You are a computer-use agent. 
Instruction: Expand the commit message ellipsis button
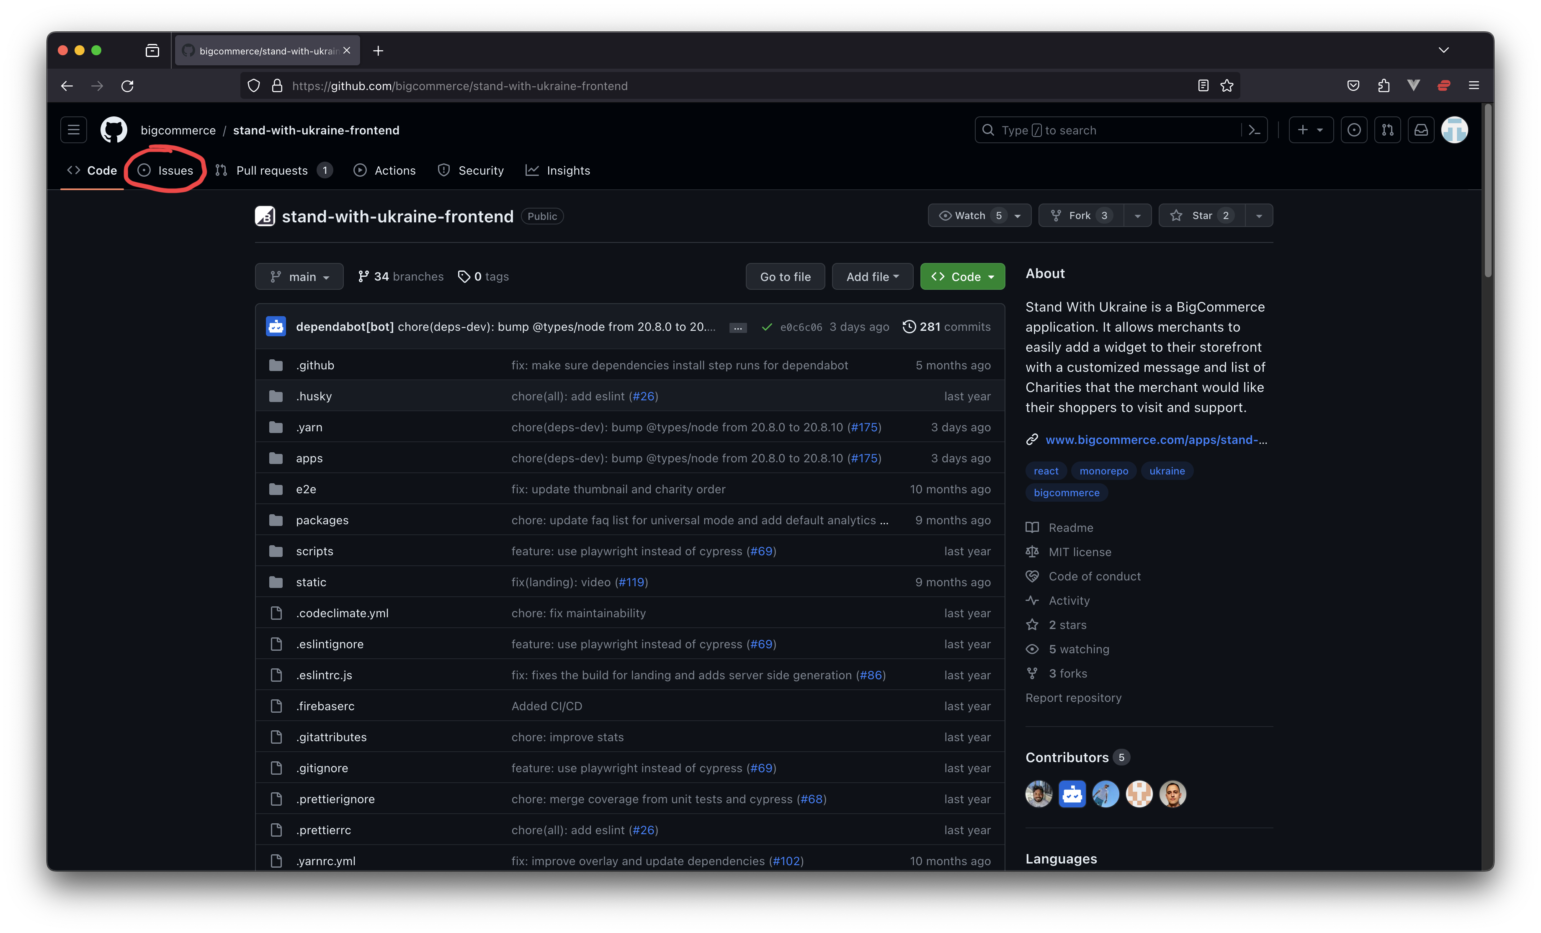[738, 327]
